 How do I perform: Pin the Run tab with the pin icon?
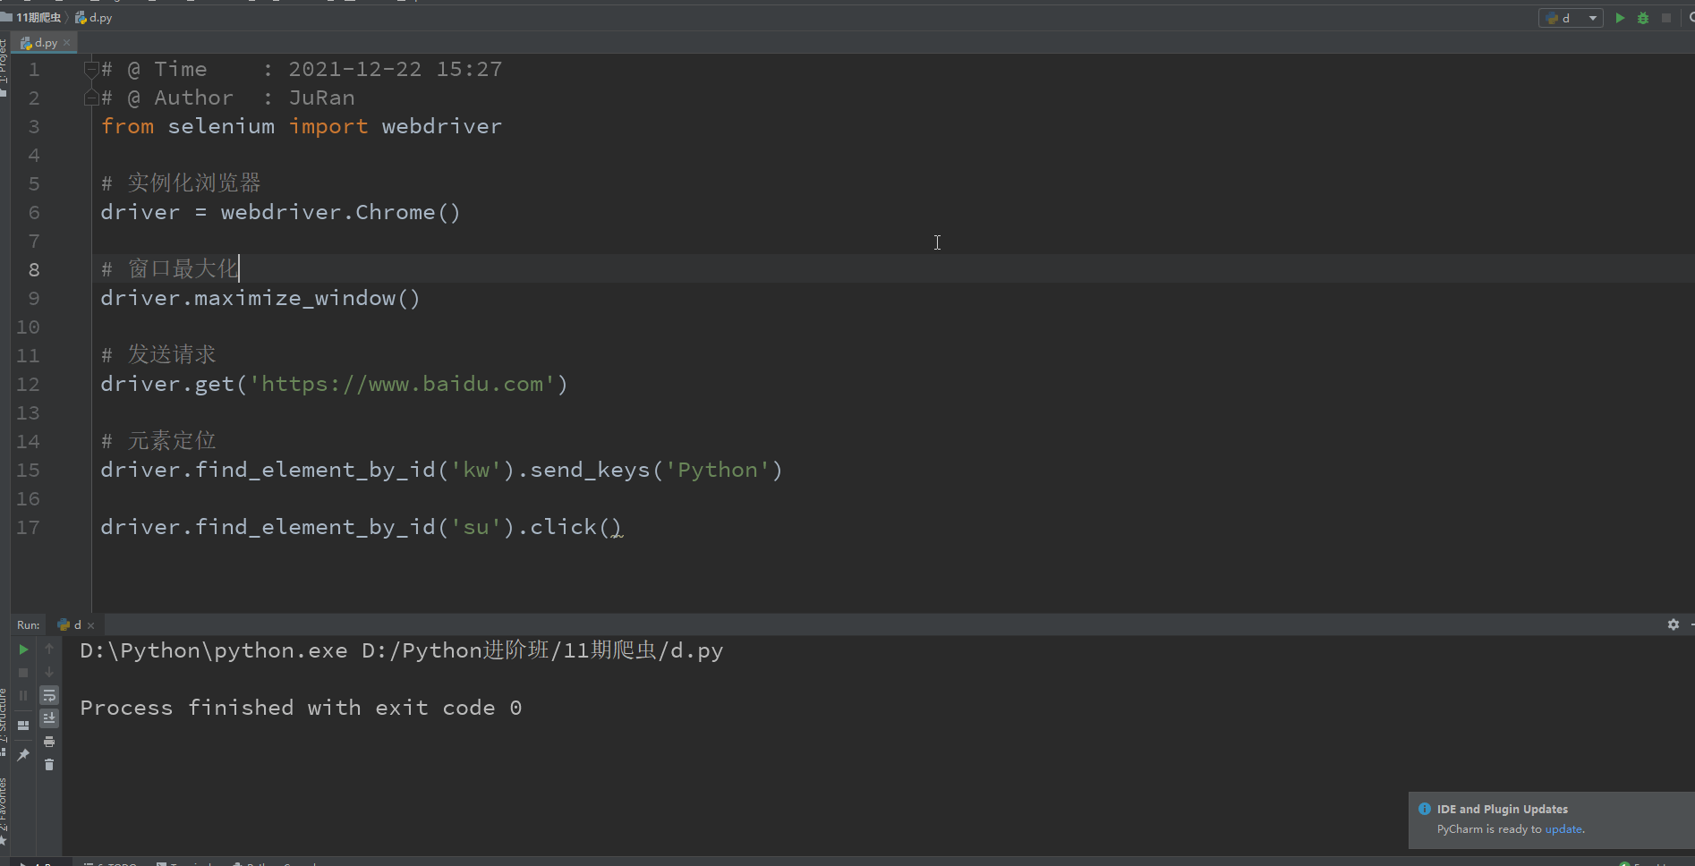click(x=23, y=755)
